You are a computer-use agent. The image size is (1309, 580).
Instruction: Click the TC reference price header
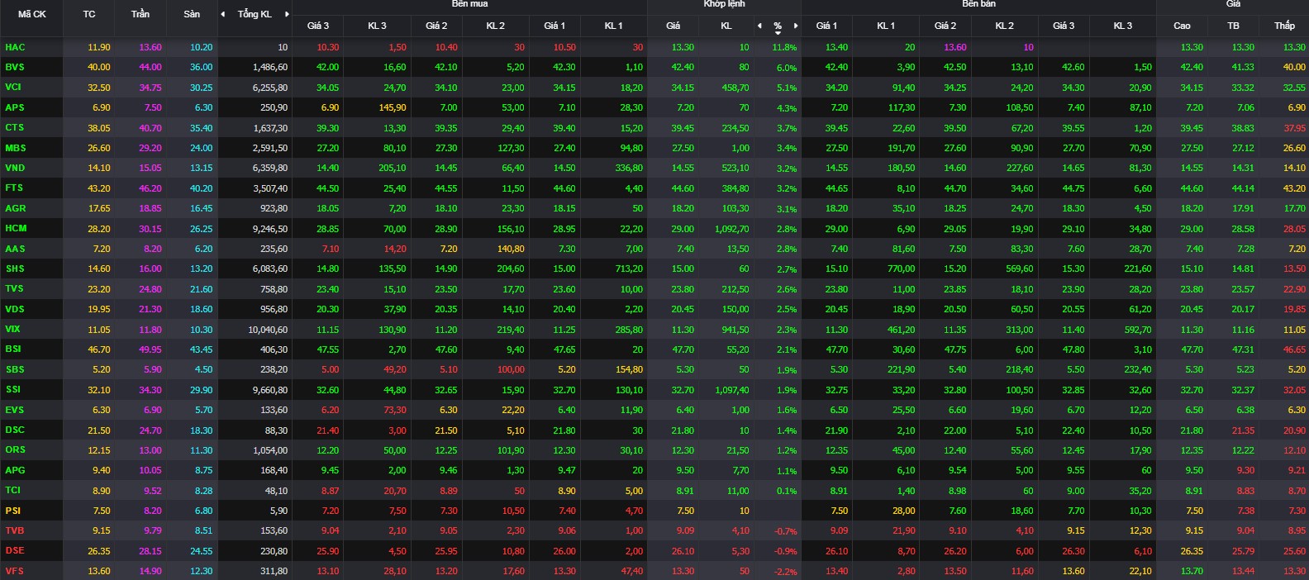coord(89,14)
